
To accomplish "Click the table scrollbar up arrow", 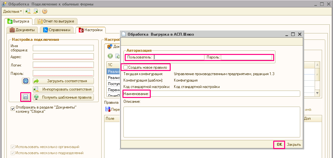I will (x=318, y=65).
